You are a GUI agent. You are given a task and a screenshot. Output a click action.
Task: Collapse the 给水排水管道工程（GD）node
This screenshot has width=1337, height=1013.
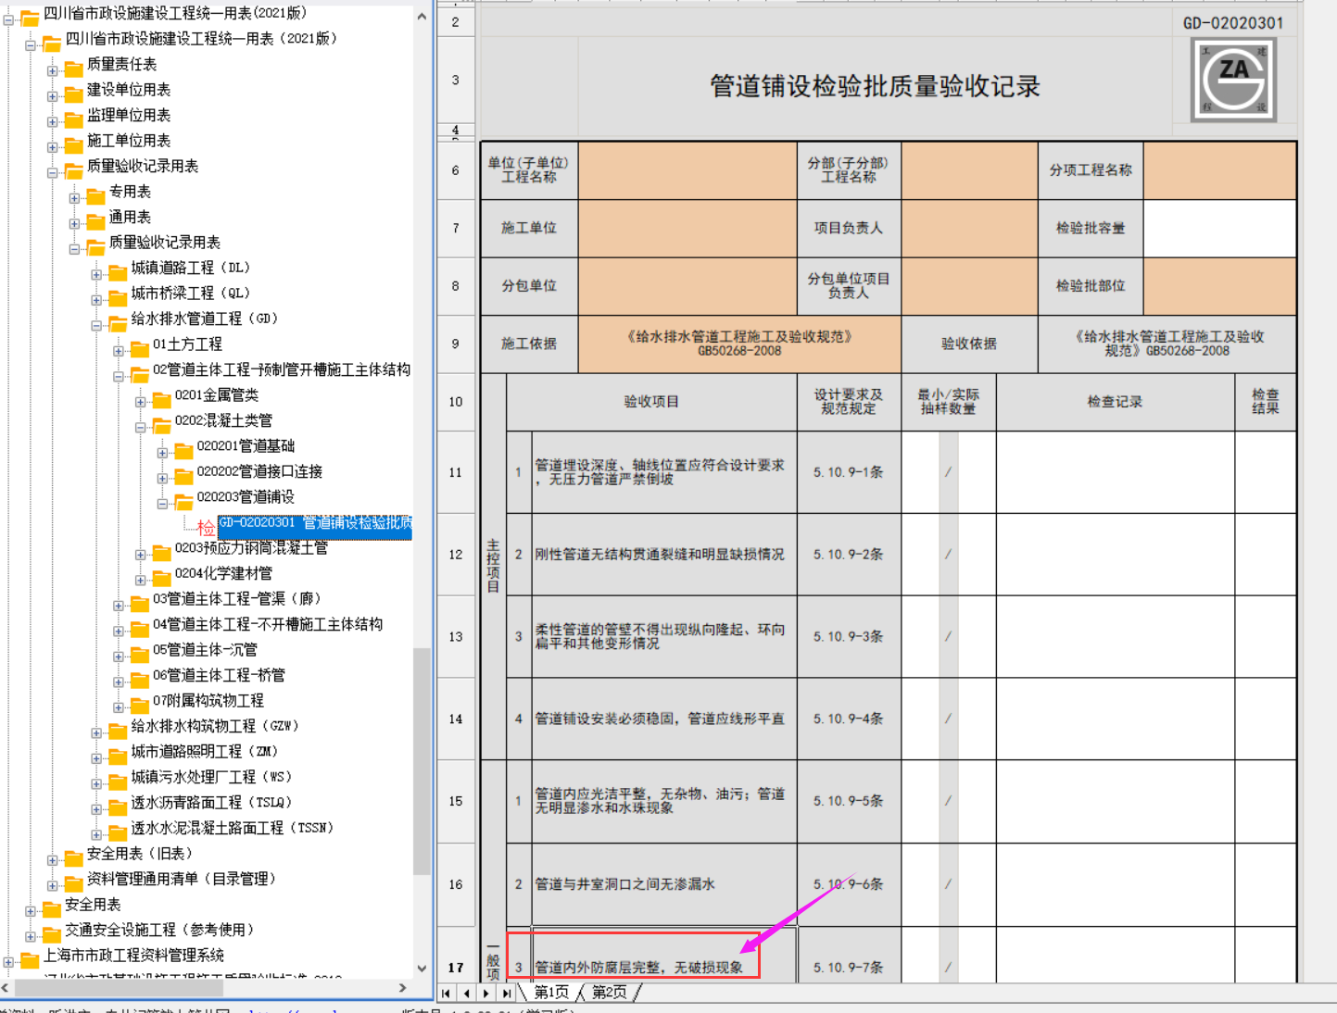pos(96,325)
